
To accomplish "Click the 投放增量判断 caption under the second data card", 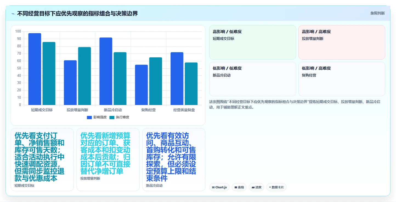I will 90,178.
